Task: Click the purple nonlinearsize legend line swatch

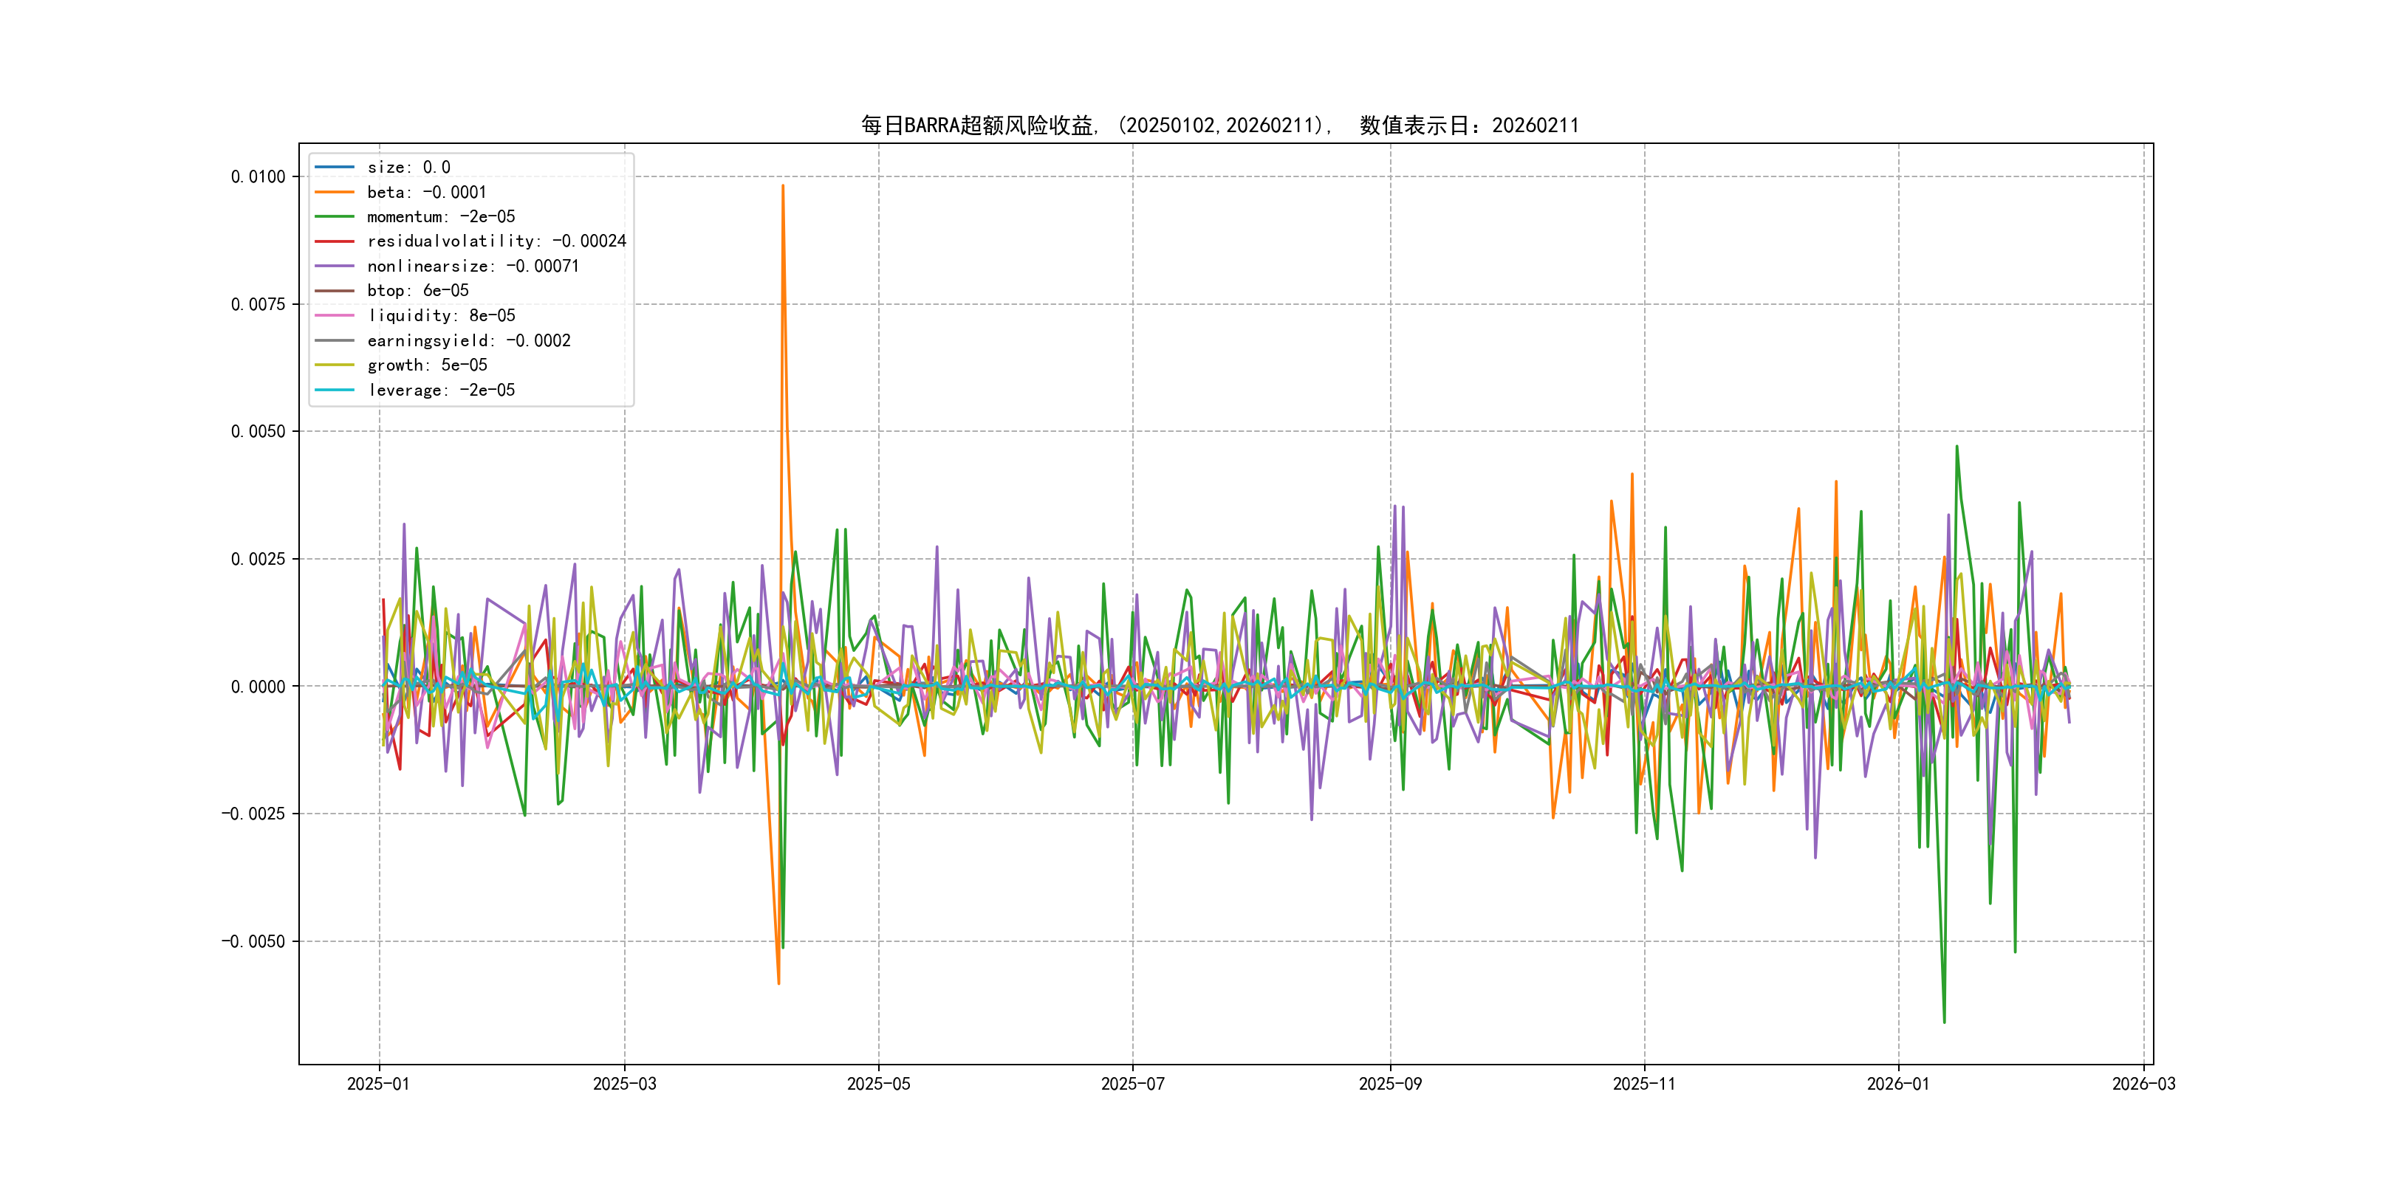Action: pyautogui.click(x=335, y=267)
